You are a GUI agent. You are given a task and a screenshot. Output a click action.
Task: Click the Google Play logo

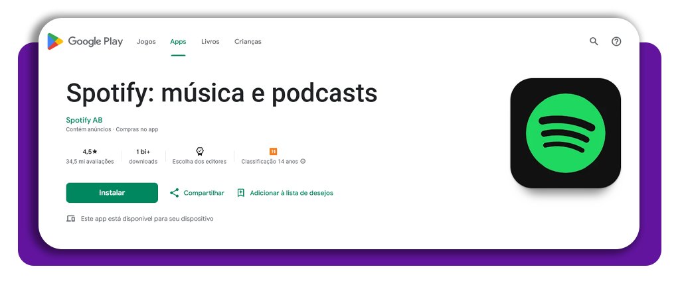tap(85, 42)
